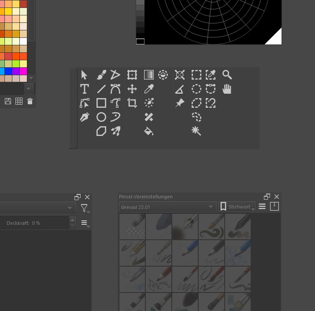Click the palette save icon
The width and height of the screenshot is (315, 311).
pyautogui.click(x=8, y=101)
